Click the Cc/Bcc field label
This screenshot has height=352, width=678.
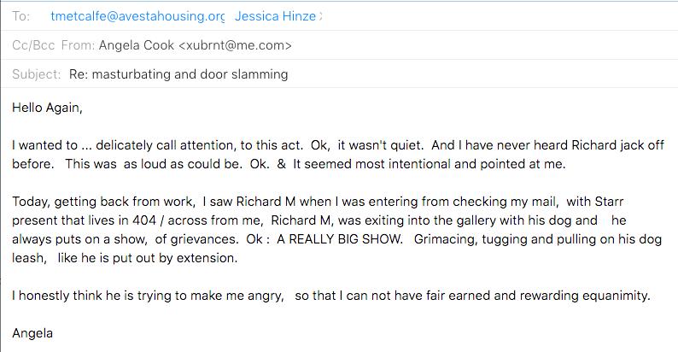click(33, 45)
